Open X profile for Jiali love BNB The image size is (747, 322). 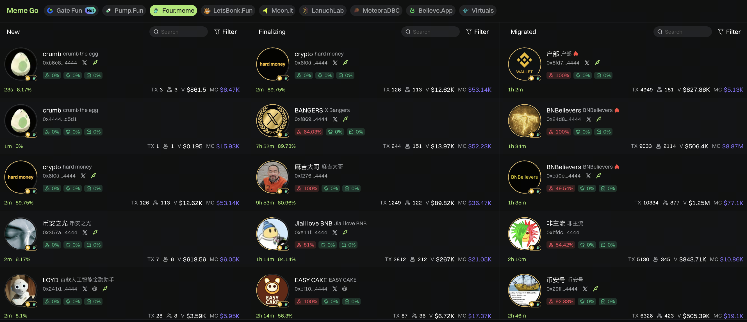pos(335,232)
